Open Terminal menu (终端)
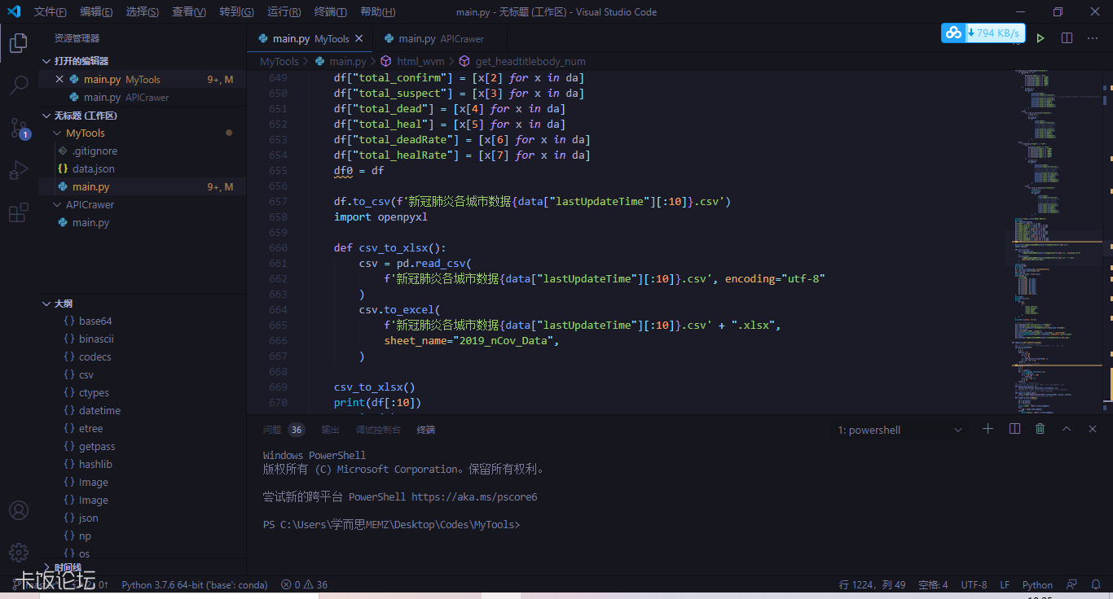Screen dimensions: 1113x599 click(330, 11)
